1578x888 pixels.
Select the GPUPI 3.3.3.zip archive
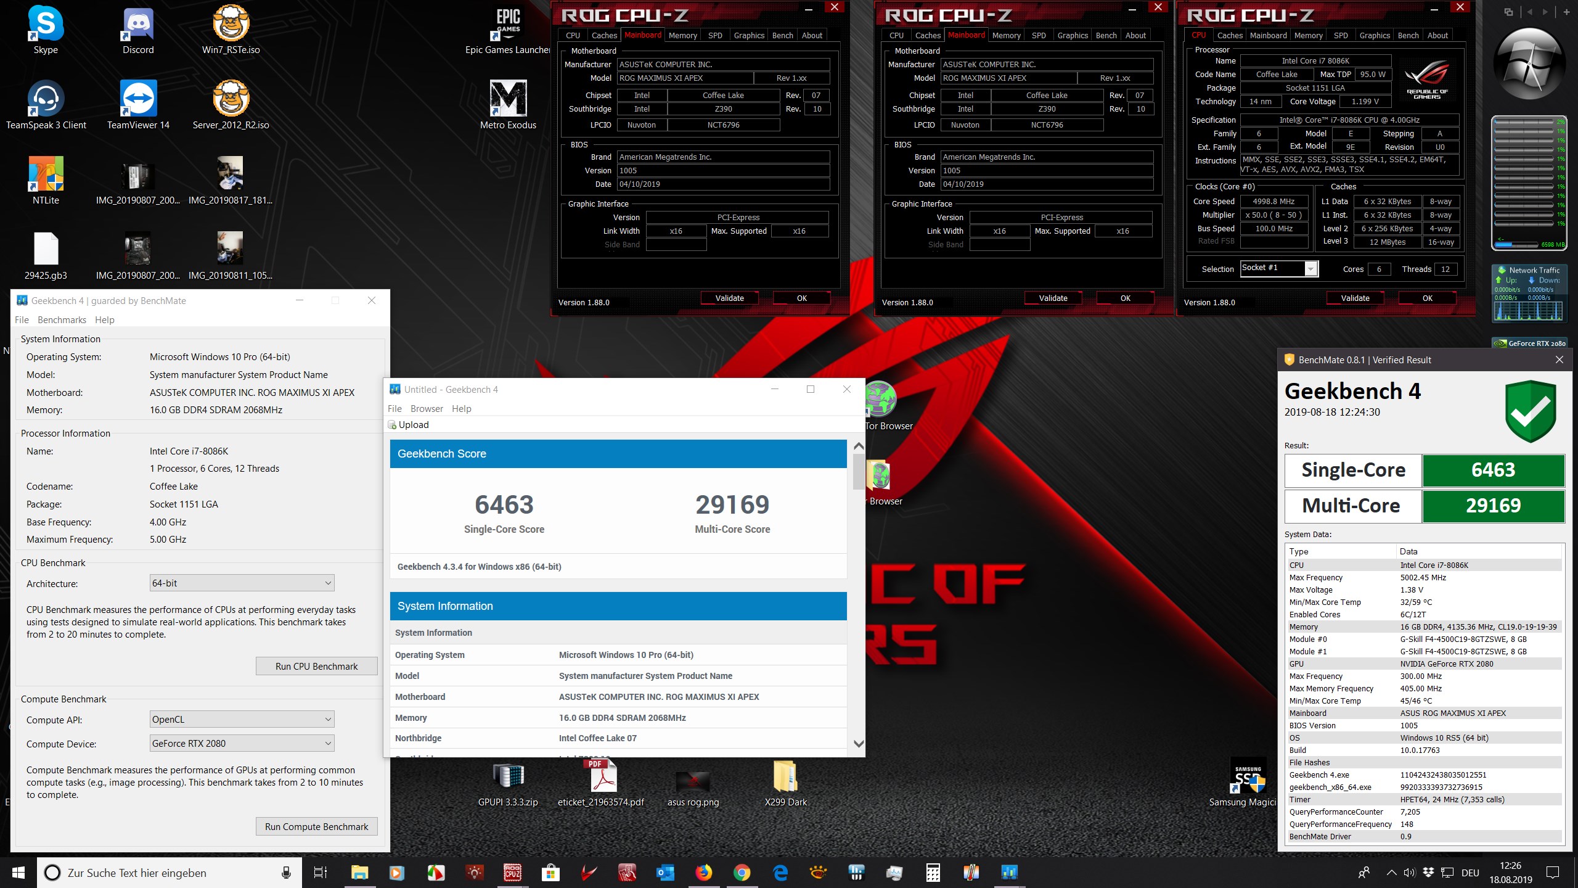508,783
